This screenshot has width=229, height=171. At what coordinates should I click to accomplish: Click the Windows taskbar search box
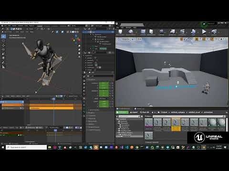[x=26, y=147]
